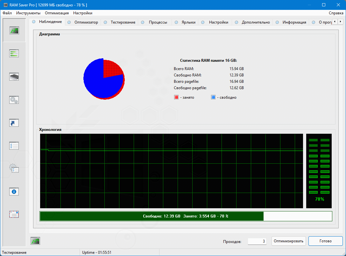Switch to the Тестирование tab
This screenshot has height=256, width=346.
point(120,22)
